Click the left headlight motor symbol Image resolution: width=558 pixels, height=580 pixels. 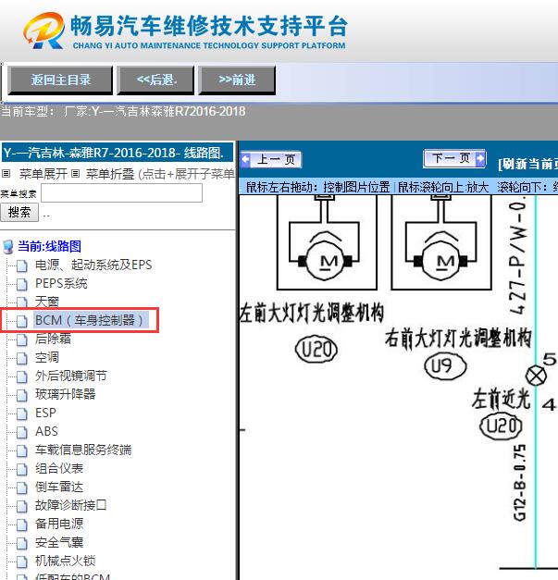coord(326,259)
